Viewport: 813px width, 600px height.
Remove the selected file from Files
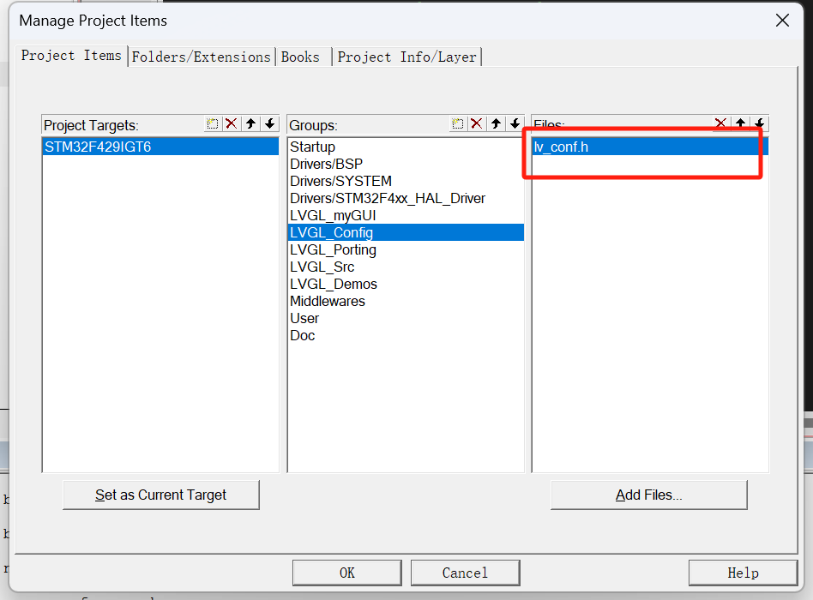[x=721, y=124]
